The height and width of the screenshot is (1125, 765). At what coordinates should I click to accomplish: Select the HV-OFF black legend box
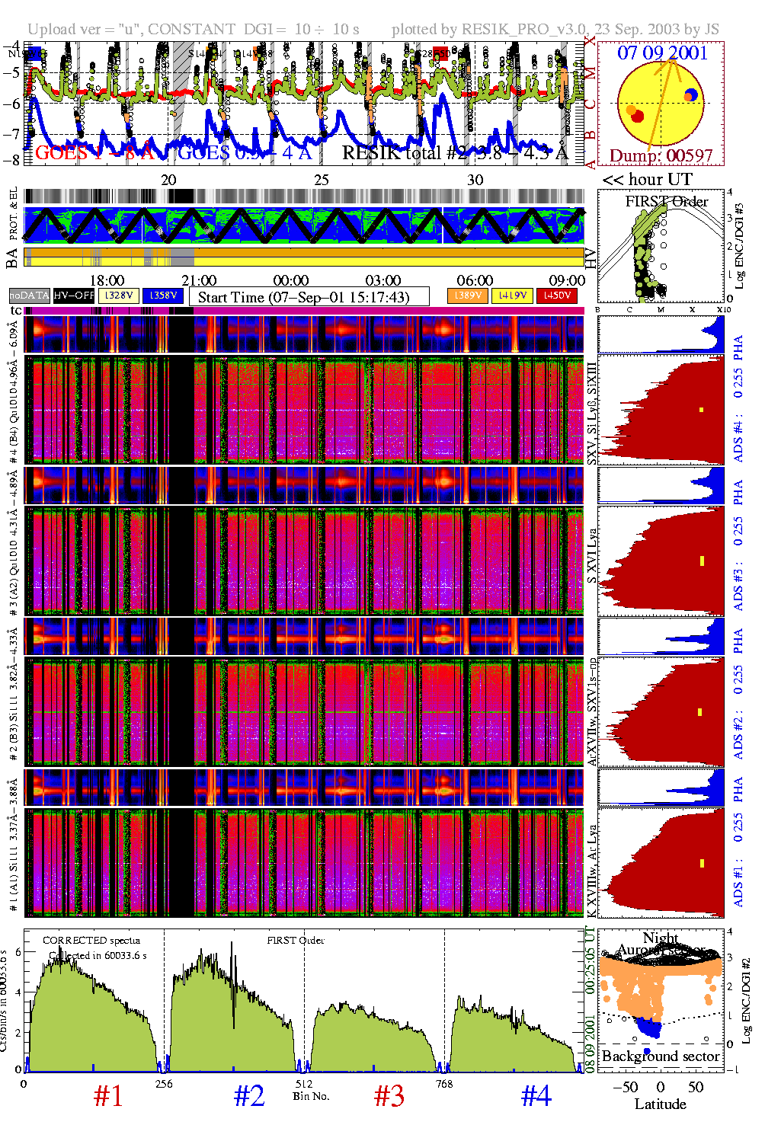pyautogui.click(x=74, y=296)
